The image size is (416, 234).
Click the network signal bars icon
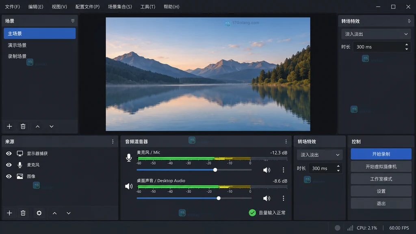point(350,228)
